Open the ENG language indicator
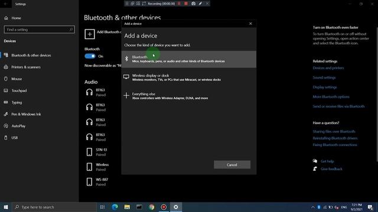378x212 pixels. pyautogui.click(x=344, y=207)
